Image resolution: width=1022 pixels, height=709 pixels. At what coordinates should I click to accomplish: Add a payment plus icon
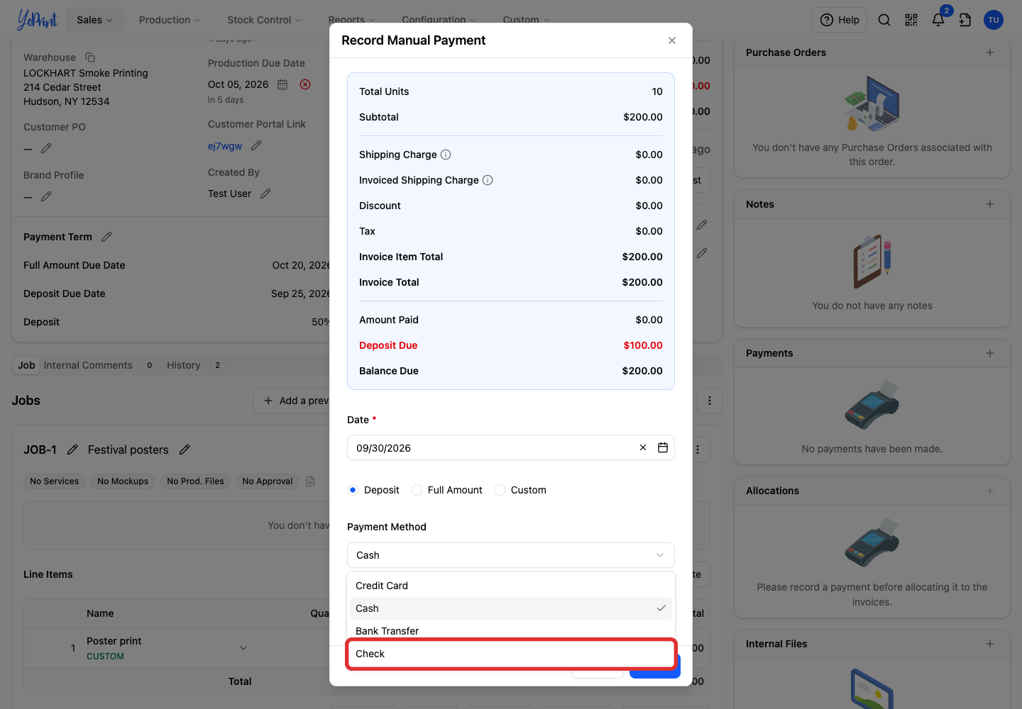[990, 353]
